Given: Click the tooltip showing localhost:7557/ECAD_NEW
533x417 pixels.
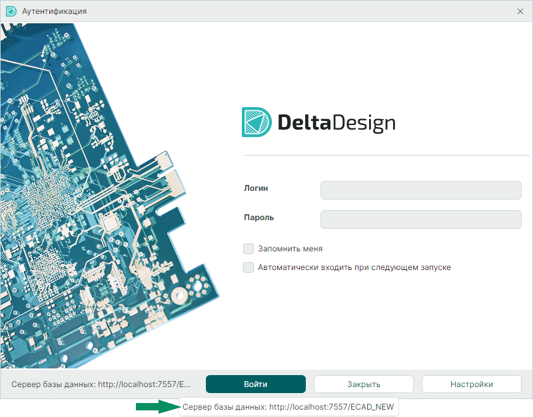Looking at the screenshot, I should [288, 406].
